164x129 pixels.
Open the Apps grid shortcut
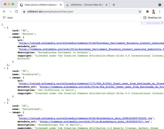click(x=8, y=18)
